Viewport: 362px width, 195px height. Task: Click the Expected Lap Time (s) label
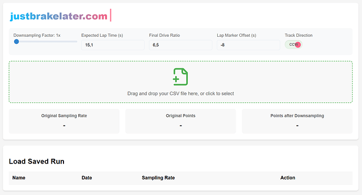pyautogui.click(x=102, y=35)
